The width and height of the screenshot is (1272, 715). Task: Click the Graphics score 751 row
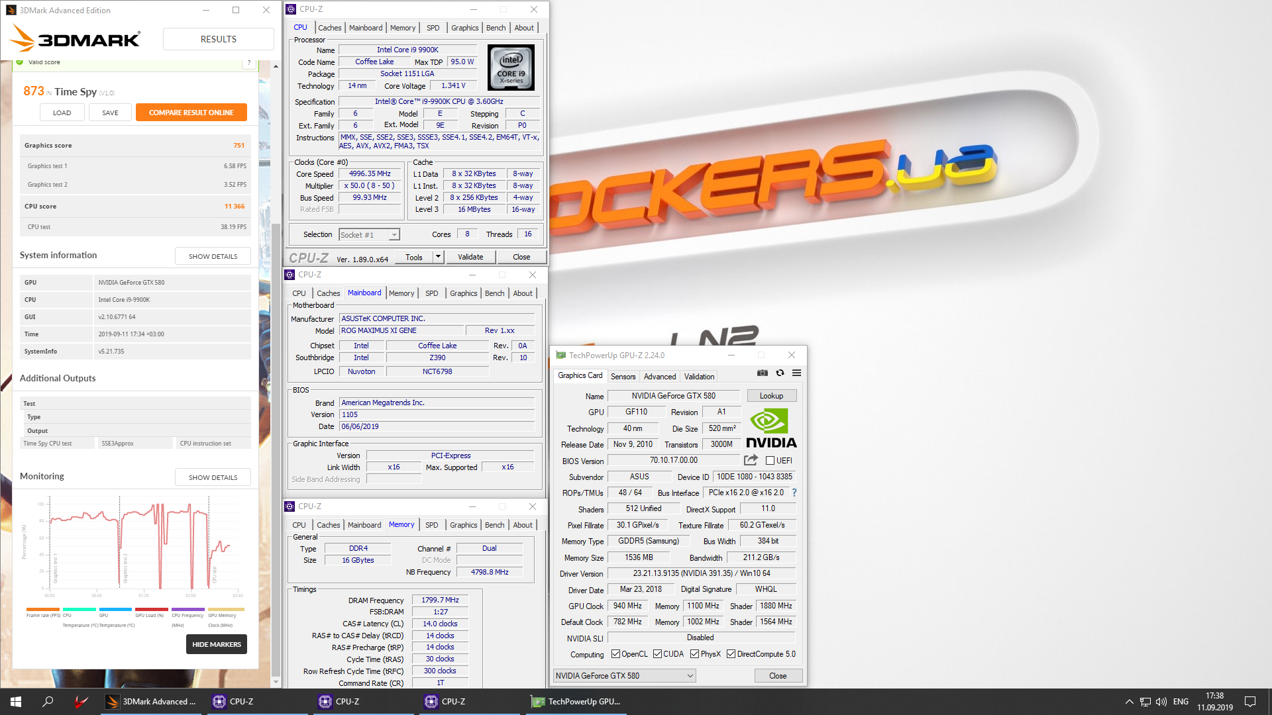tap(135, 146)
